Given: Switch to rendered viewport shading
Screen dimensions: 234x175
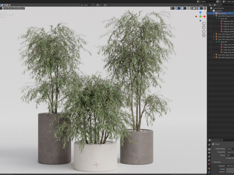Looking at the screenshot, I should [199, 8].
